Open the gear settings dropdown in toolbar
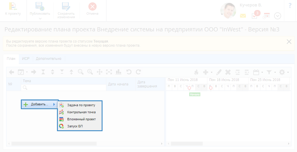This screenshot has height=152, width=297. click(x=283, y=72)
